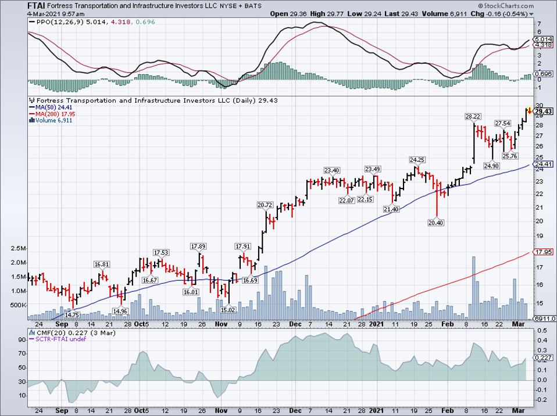Click the 24.90 low price annotation
This screenshot has width=557, height=416.
492,165
